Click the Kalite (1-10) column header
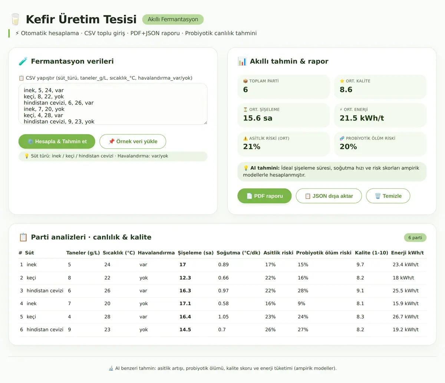445x383 pixels. pyautogui.click(x=372, y=253)
